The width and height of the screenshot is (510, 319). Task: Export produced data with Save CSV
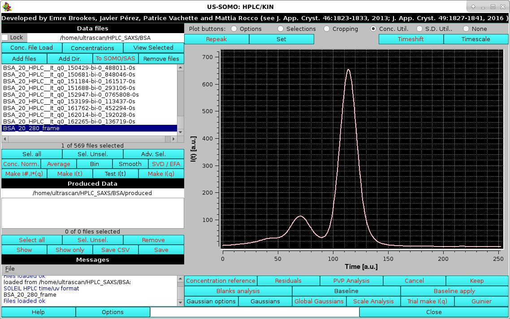[x=115, y=250]
